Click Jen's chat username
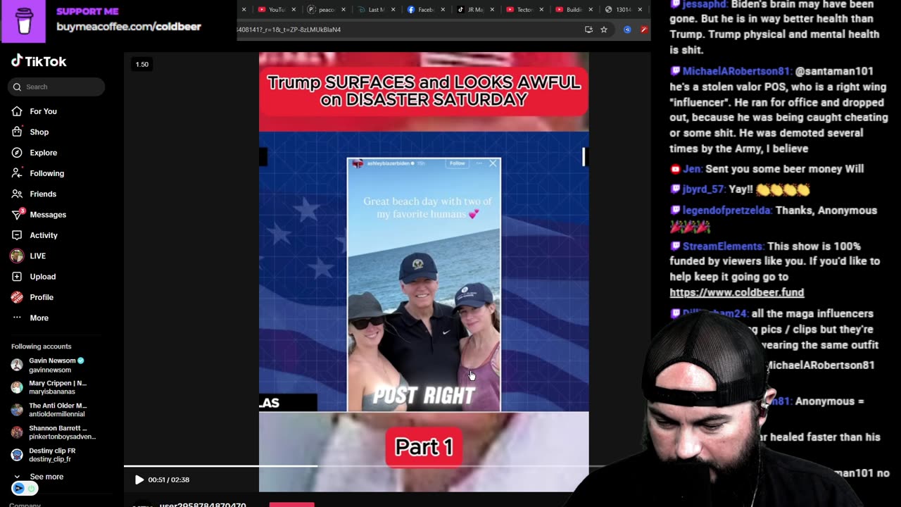 tap(692, 169)
